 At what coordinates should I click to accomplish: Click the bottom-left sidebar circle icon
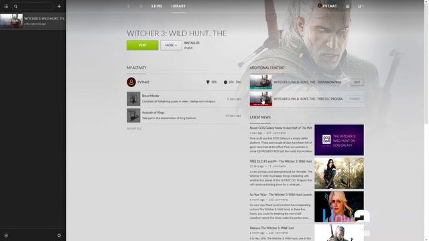pos(6,235)
